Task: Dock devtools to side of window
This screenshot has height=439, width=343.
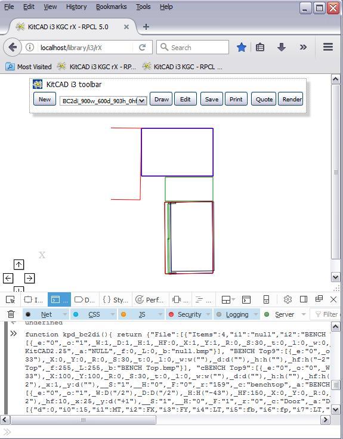Action: click(x=304, y=299)
